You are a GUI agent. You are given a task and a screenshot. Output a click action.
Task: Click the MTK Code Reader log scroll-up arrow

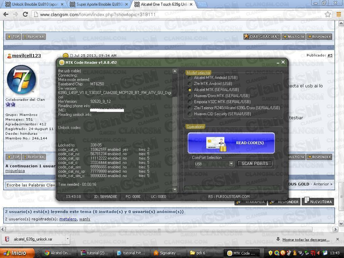coord(175,71)
